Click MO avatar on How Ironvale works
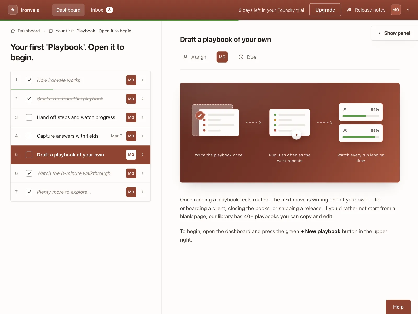418x314 pixels. tap(131, 80)
